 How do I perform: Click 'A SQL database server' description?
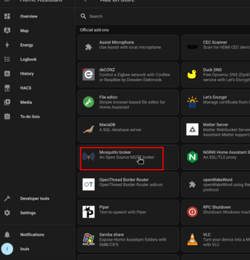120,130
